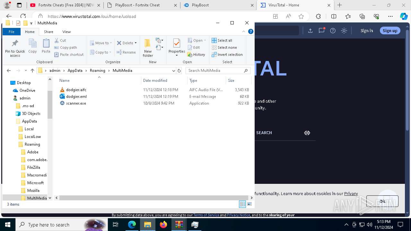This screenshot has width=411, height=231.
Task: Open Move to dropdown
Action: (x=101, y=43)
